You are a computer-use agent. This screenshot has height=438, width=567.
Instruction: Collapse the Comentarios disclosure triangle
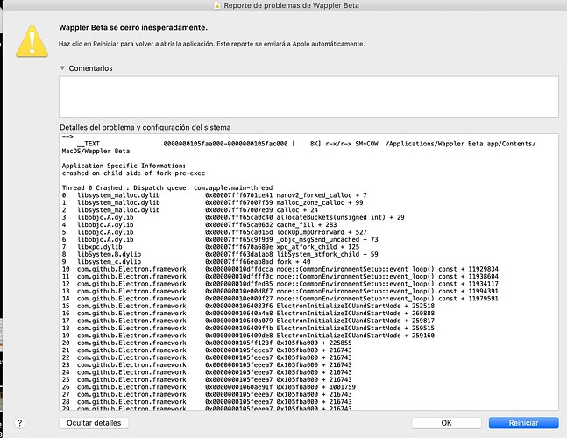tap(63, 67)
